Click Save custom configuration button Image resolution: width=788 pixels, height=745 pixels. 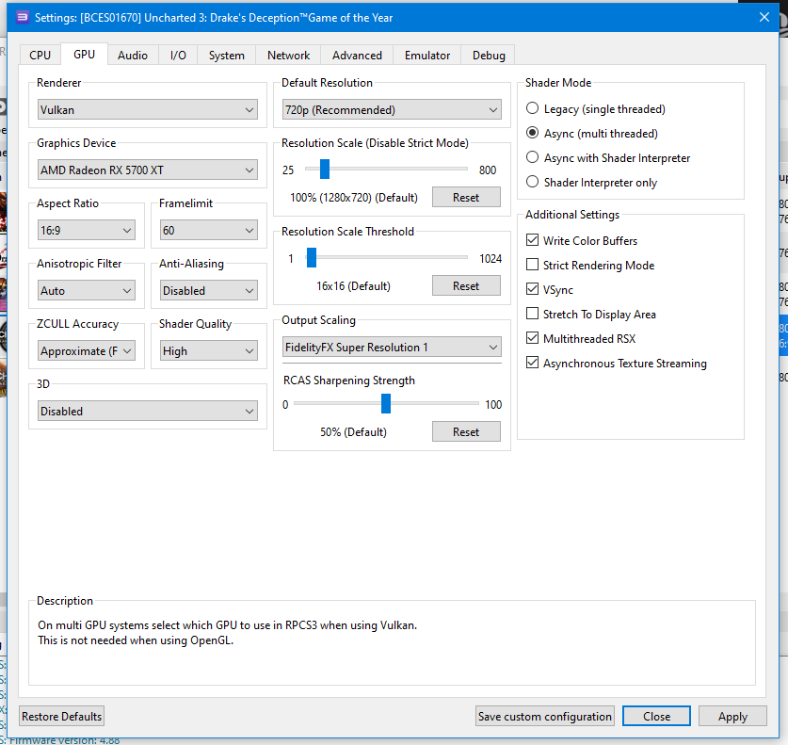tap(545, 717)
